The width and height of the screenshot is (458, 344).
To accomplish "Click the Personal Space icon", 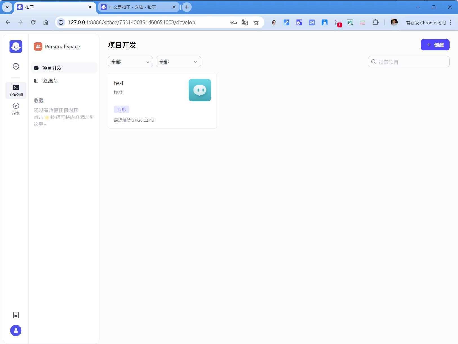I will tap(38, 46).
